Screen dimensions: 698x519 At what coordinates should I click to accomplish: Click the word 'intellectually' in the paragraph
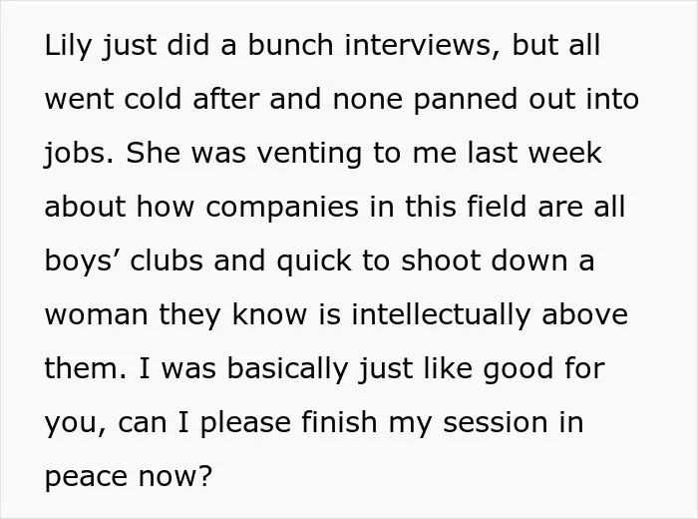pyautogui.click(x=441, y=315)
